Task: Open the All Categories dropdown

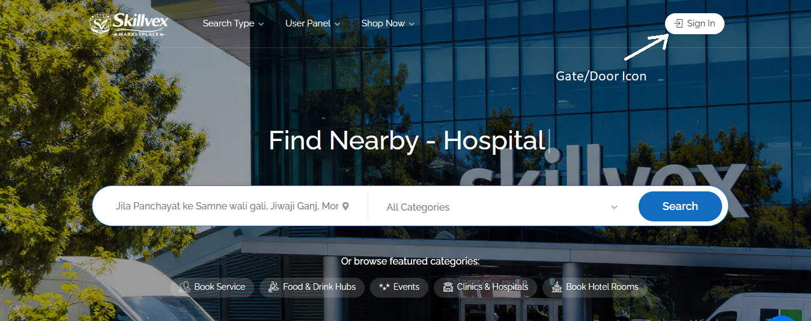Action: pos(502,207)
